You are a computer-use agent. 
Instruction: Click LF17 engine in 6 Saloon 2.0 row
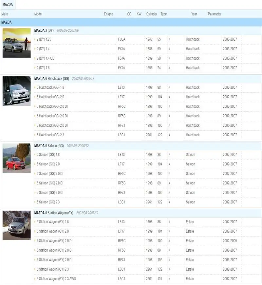(x=122, y=164)
